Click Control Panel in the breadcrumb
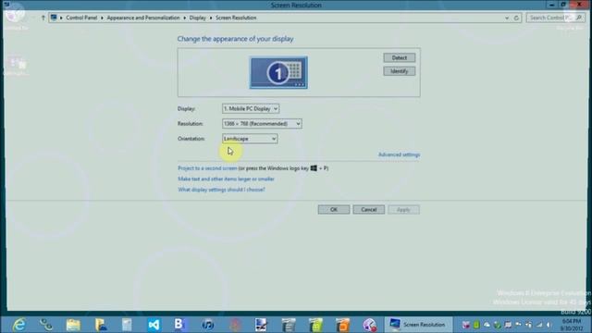Screen dimensions: 592x333 [81, 18]
